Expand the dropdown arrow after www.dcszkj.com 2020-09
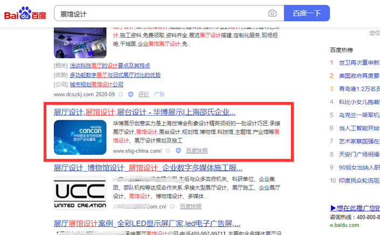Viewport: 380px width, 235px height. tap(120, 94)
